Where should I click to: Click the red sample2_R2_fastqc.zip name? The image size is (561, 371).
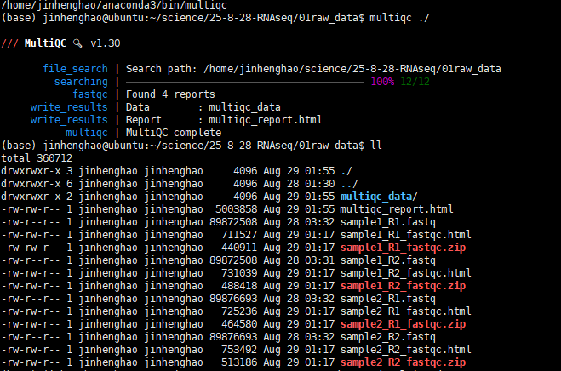403,362
